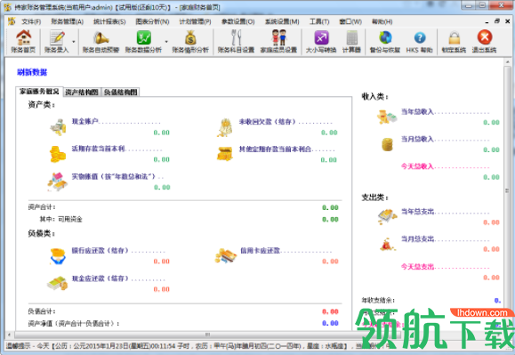The width and height of the screenshot is (515, 355).
Task: Expand the dropdown arrow next to 账务数据分析
Action: pos(166,42)
